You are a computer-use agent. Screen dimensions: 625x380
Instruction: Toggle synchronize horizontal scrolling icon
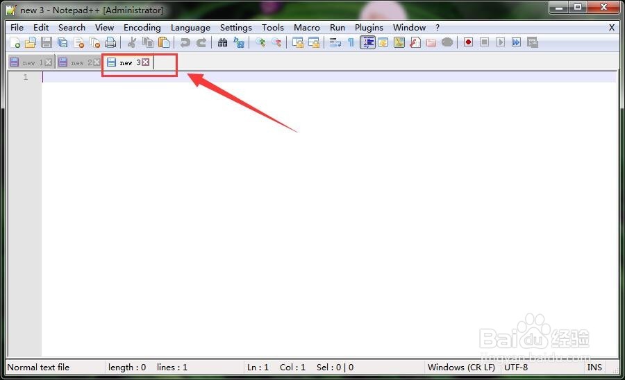point(314,42)
